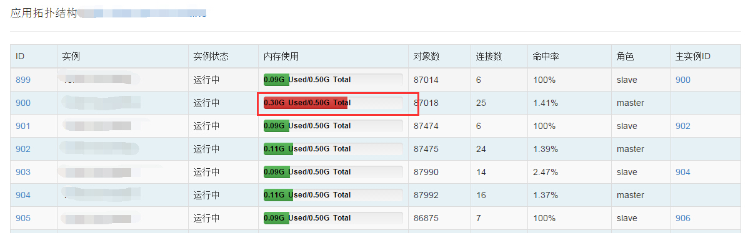Select slave role in row 903
This screenshot has width=748, height=233.
[x=627, y=172]
